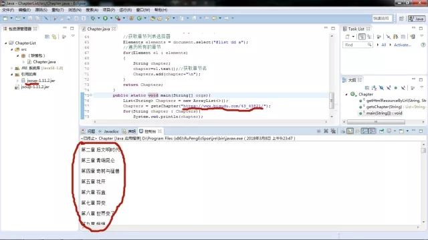
Task: Click the Task List help question-mark icon
Action: [x=423, y=45]
